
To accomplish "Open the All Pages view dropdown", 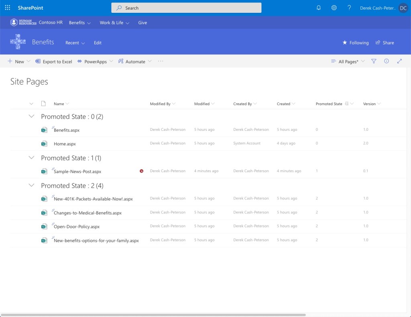I will pos(348,61).
